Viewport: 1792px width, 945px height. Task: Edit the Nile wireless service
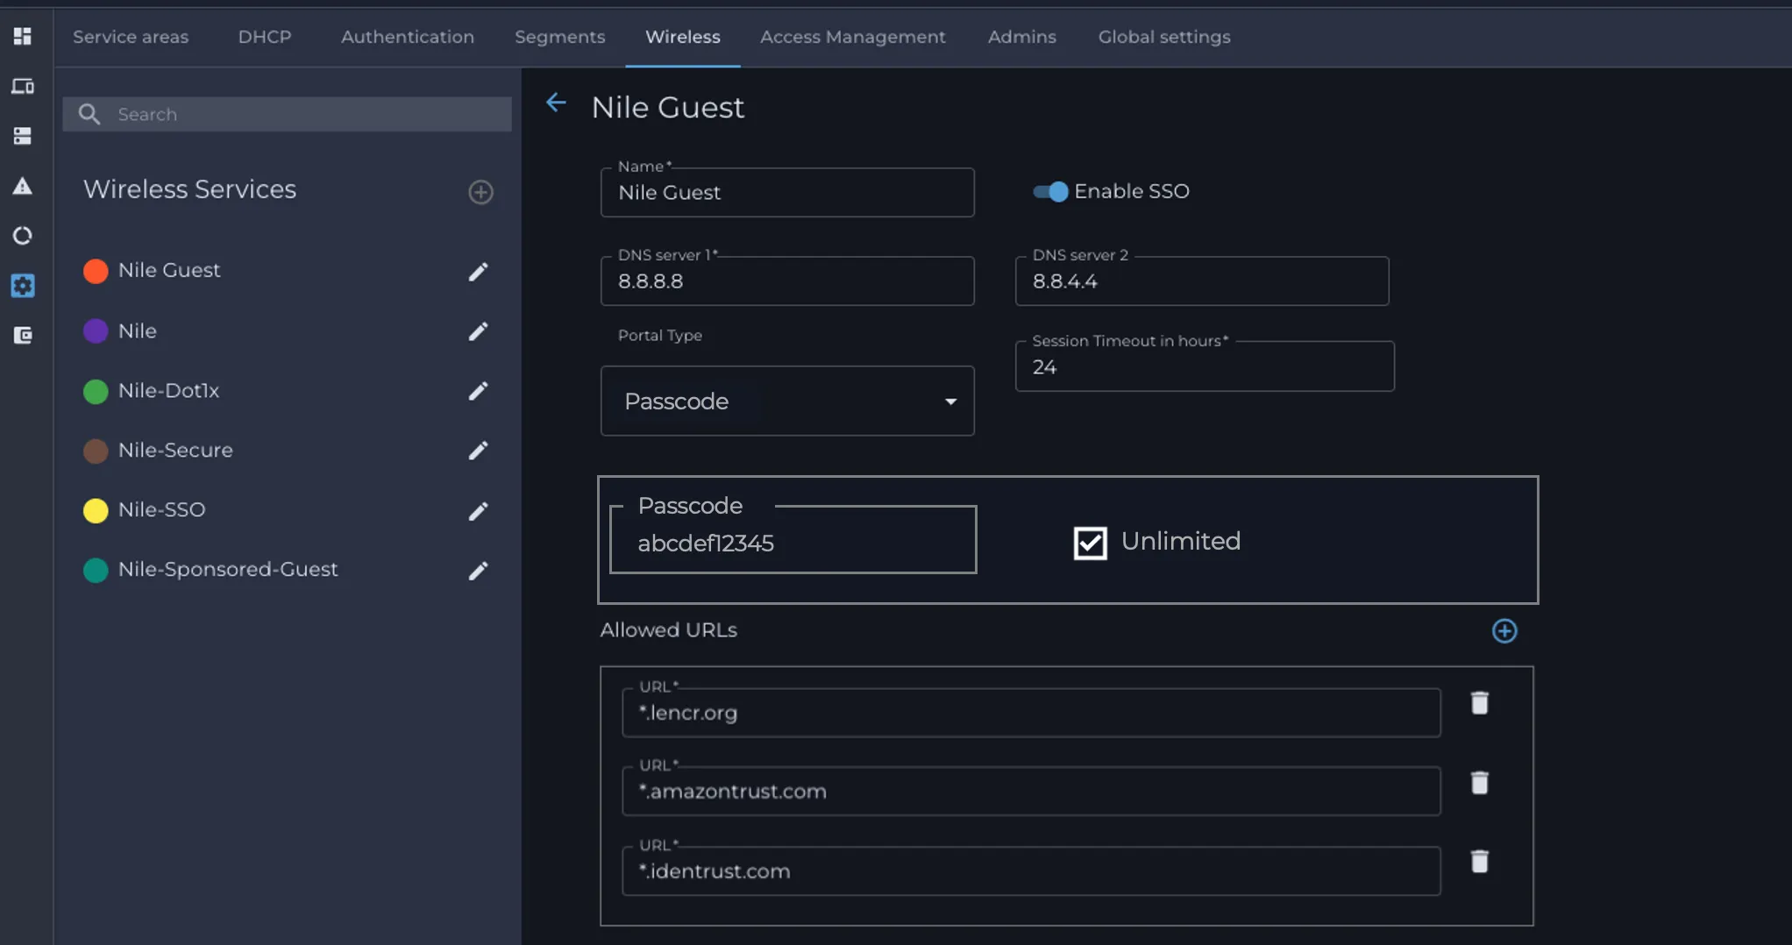[478, 331]
